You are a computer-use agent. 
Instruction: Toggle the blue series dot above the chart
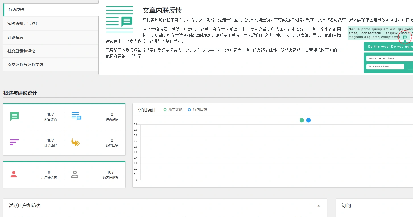pos(308,120)
